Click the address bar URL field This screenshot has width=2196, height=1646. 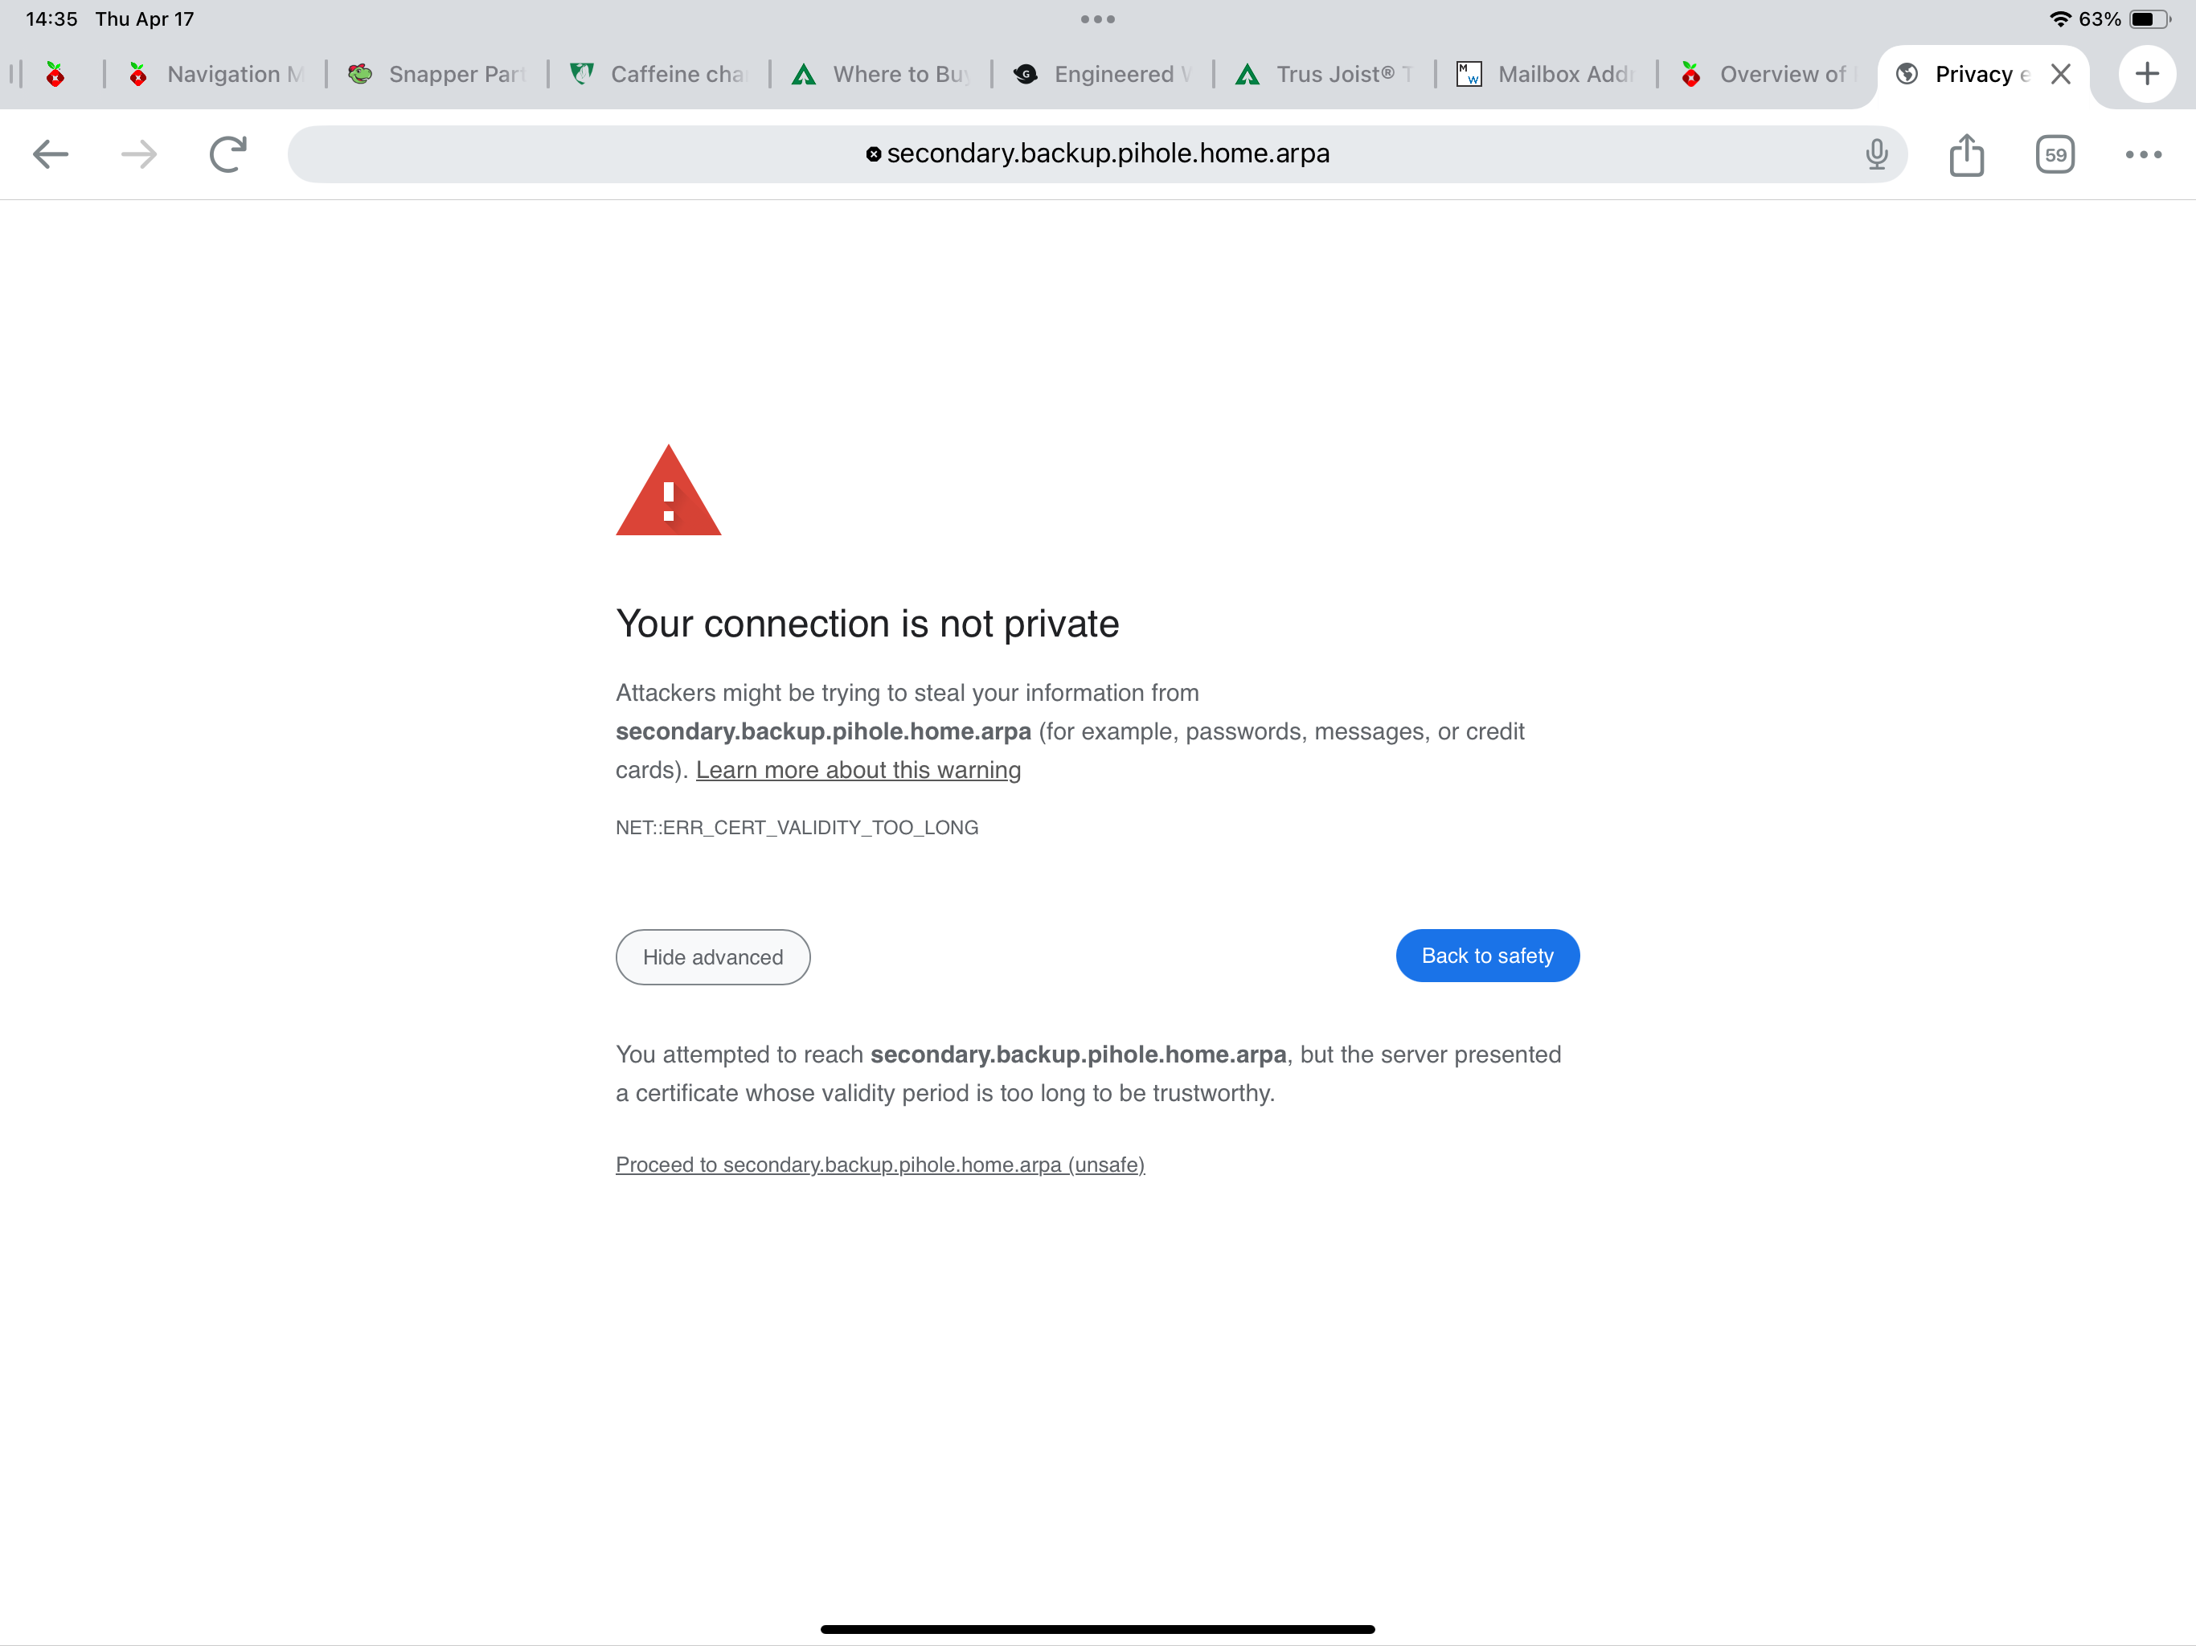pyautogui.click(x=1097, y=154)
